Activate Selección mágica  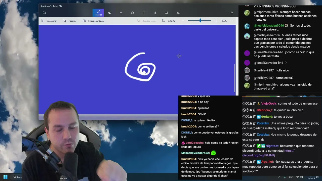[x=93, y=21]
